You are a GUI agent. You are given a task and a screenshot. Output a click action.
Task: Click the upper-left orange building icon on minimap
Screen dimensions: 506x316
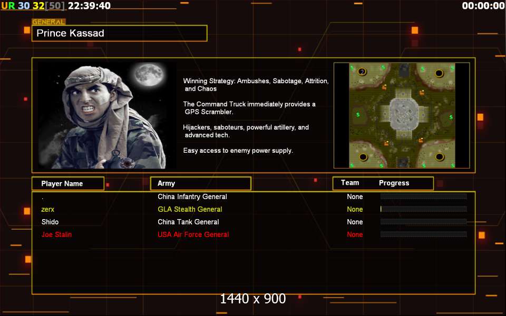[x=384, y=87]
